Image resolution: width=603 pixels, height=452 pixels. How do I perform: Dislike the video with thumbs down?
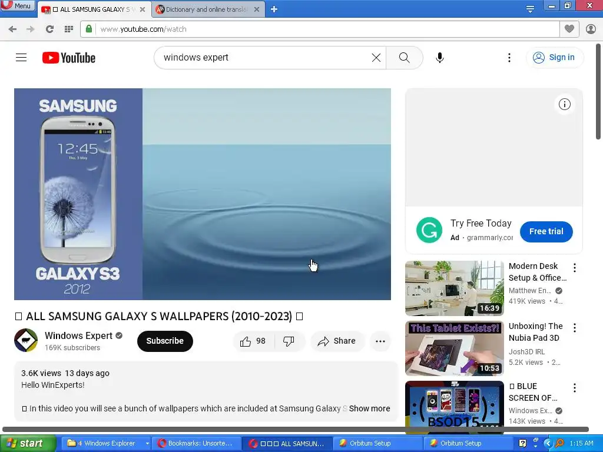[x=289, y=341]
